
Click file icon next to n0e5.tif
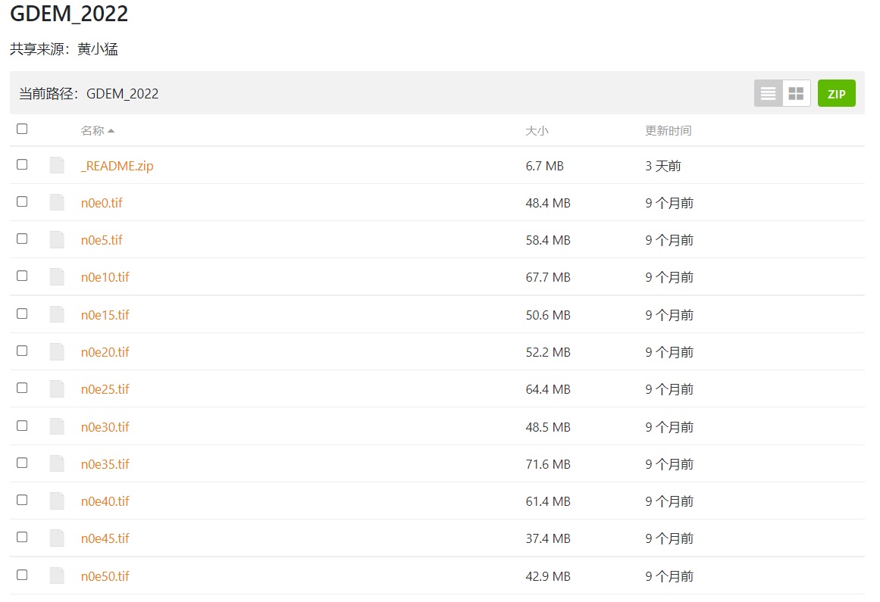(x=57, y=239)
